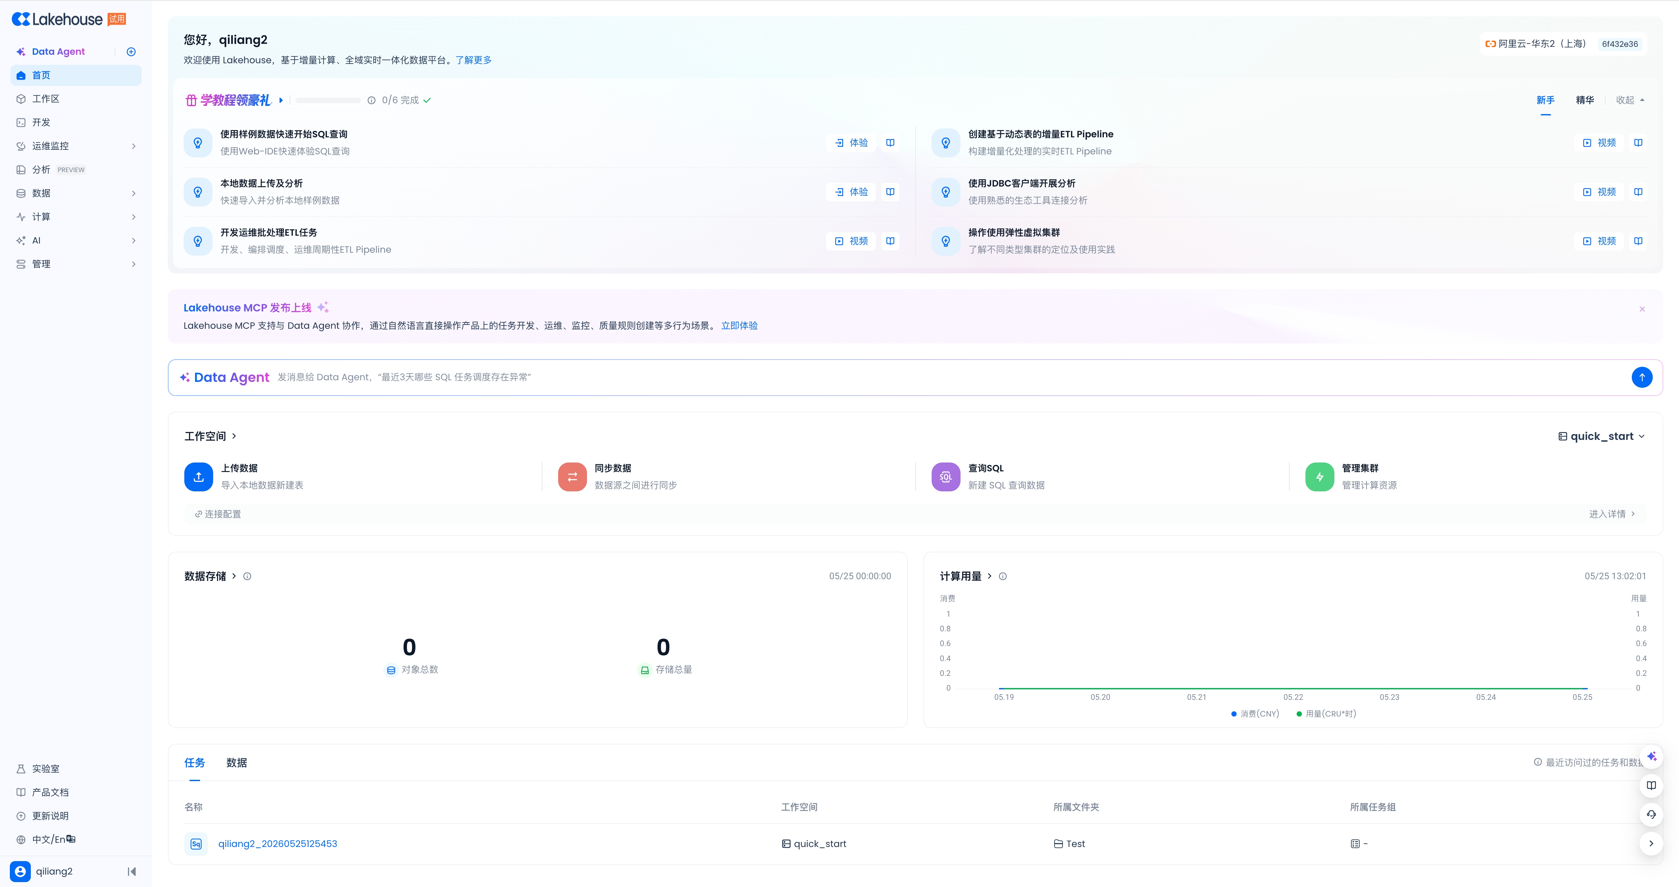Toggle language via 中文/En
The width and height of the screenshot is (1679, 887).
point(53,839)
